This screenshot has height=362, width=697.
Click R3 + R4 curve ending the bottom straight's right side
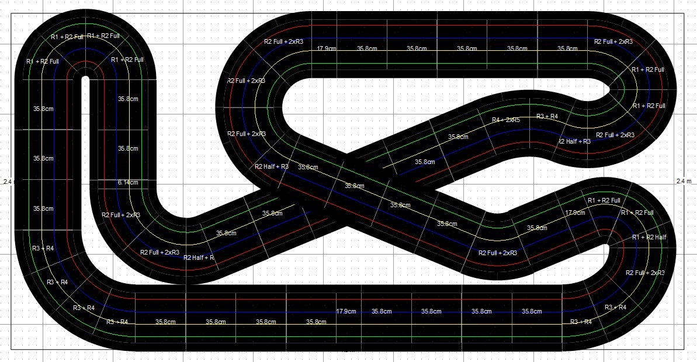pos(581,322)
